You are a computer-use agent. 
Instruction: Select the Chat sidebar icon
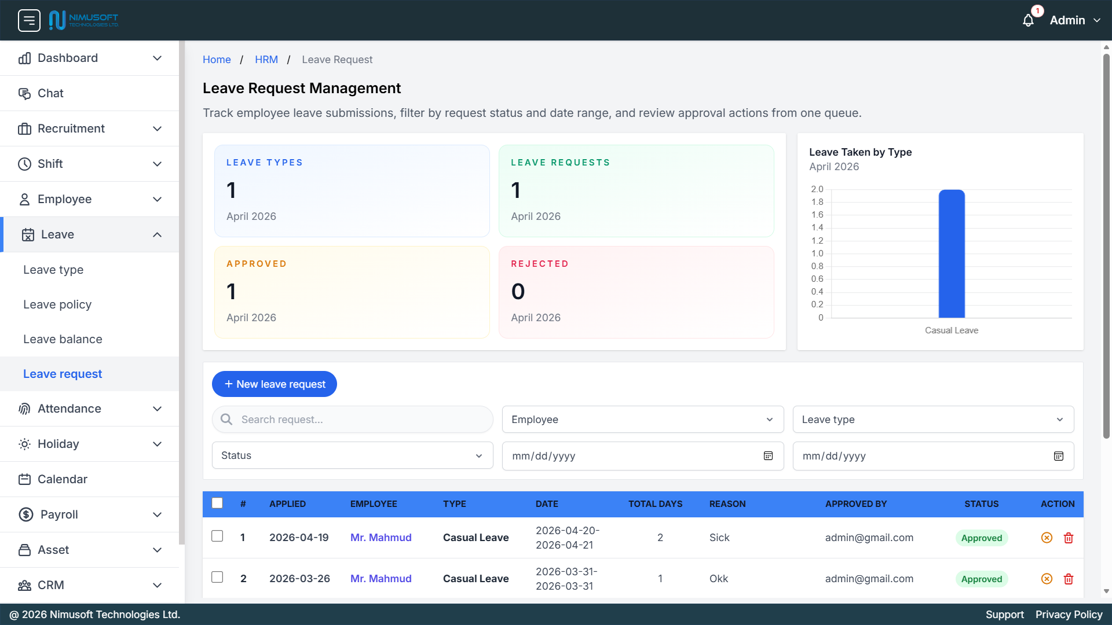point(24,93)
